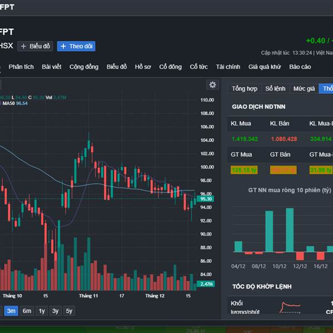Open the Sổ lệnh panel tab
Viewport: 333px width, 333px height.
click(x=275, y=89)
